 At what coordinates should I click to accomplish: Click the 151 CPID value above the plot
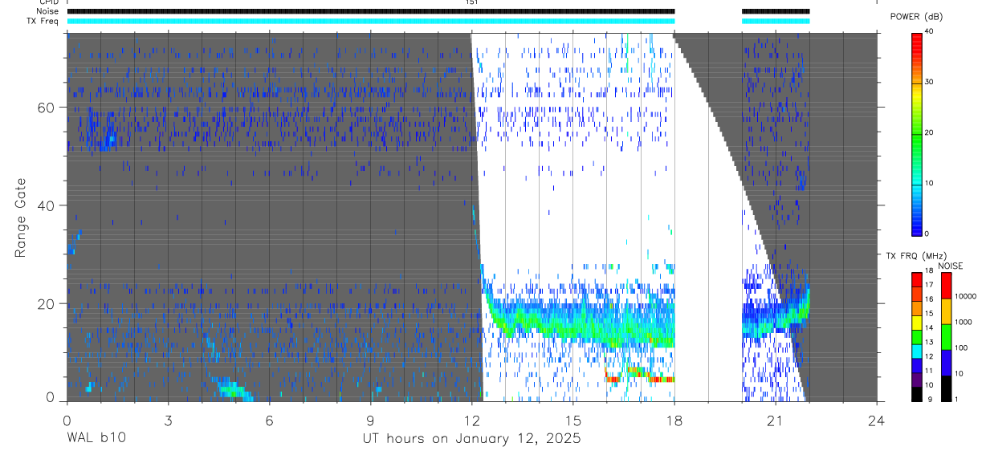point(471,2)
